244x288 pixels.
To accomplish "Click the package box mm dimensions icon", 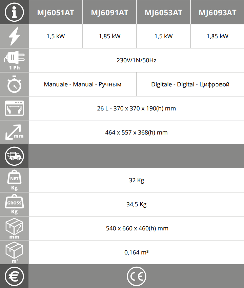I will coord(14,228).
